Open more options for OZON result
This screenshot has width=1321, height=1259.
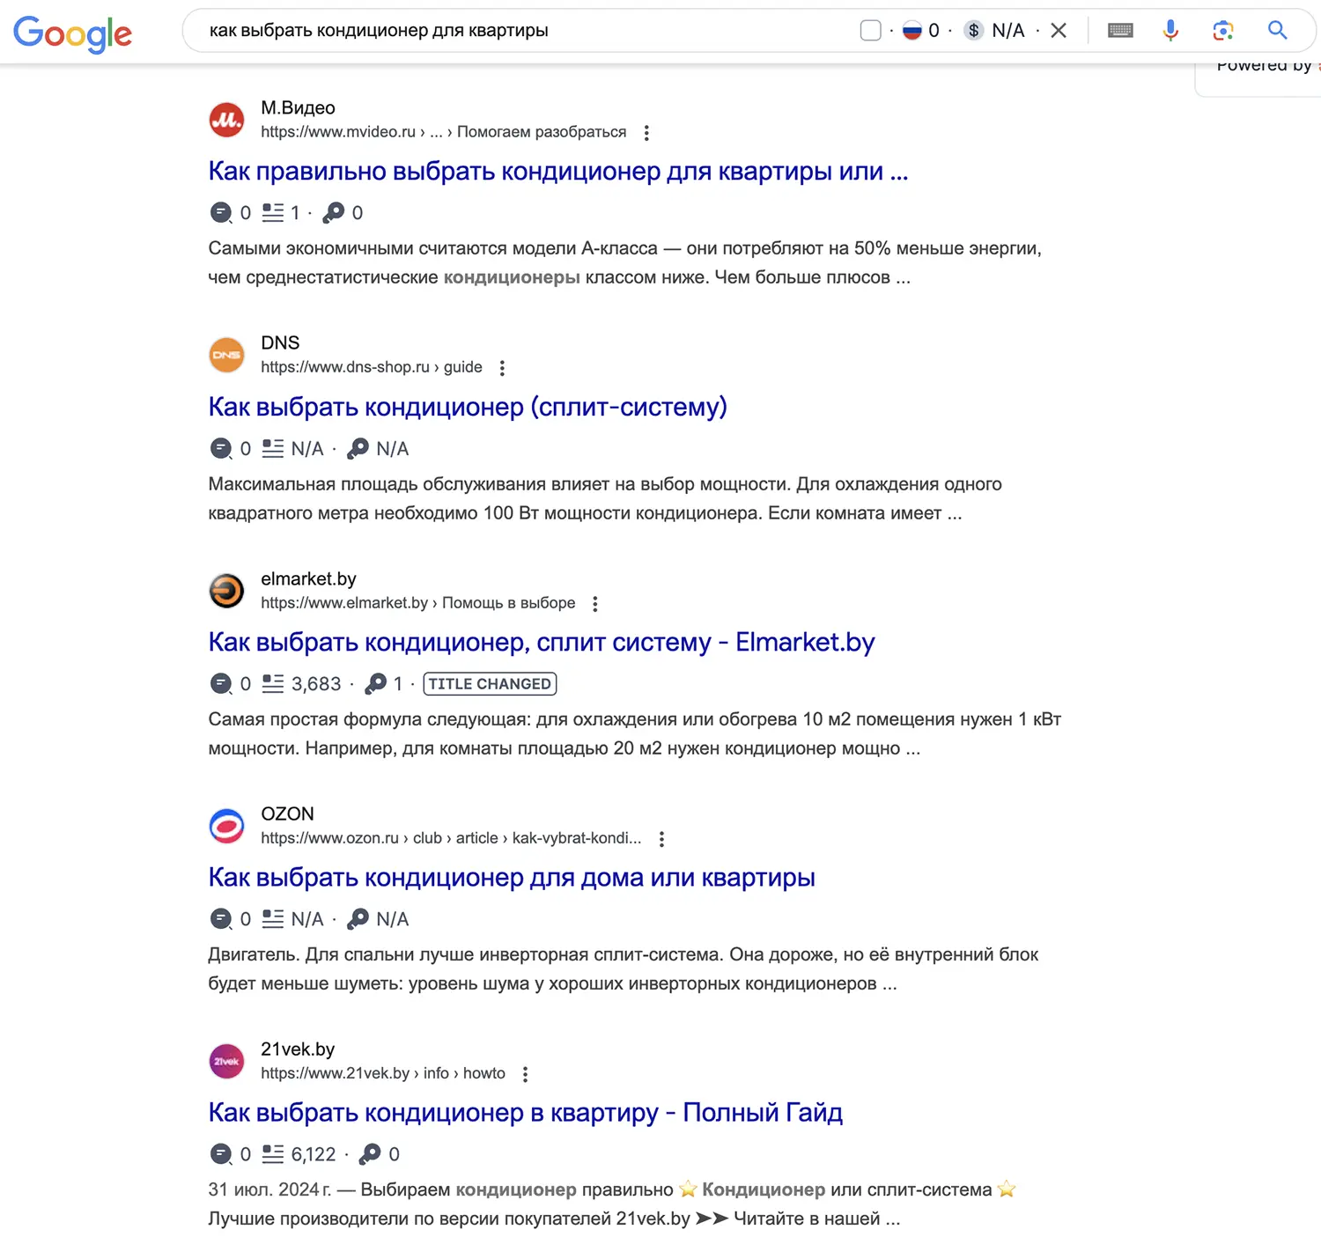[661, 839]
